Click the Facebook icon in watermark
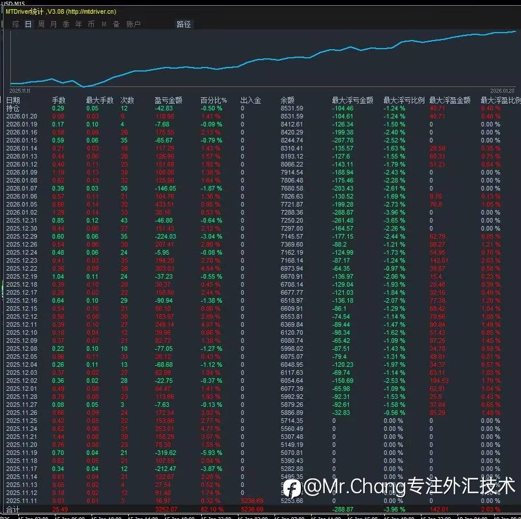Image resolution: width=521 pixels, height=519 pixels. pos(292,489)
